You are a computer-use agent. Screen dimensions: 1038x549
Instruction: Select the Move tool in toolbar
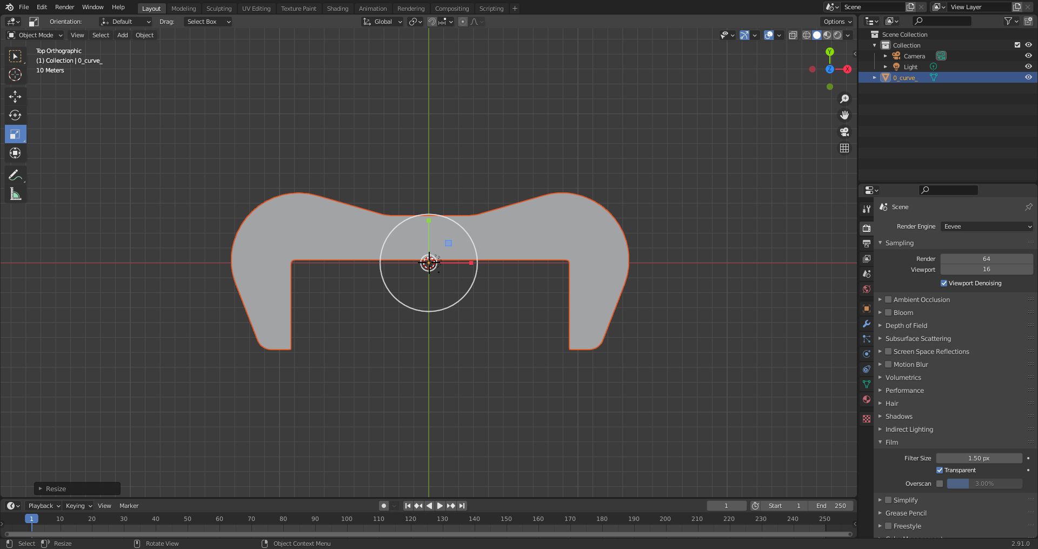click(15, 97)
